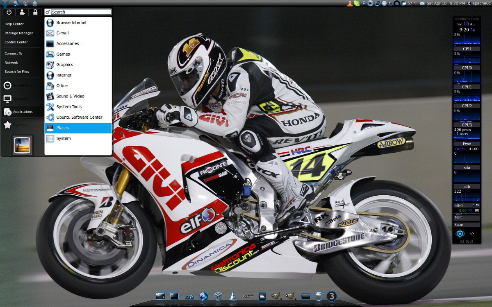Click the number 3 workspace icon in dock
Viewport: 492px width, 307px height.
[x=332, y=296]
